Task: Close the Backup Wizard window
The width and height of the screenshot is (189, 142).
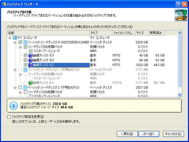Action: coord(185,4)
